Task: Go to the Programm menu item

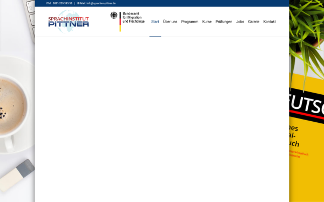Action: pyautogui.click(x=190, y=22)
